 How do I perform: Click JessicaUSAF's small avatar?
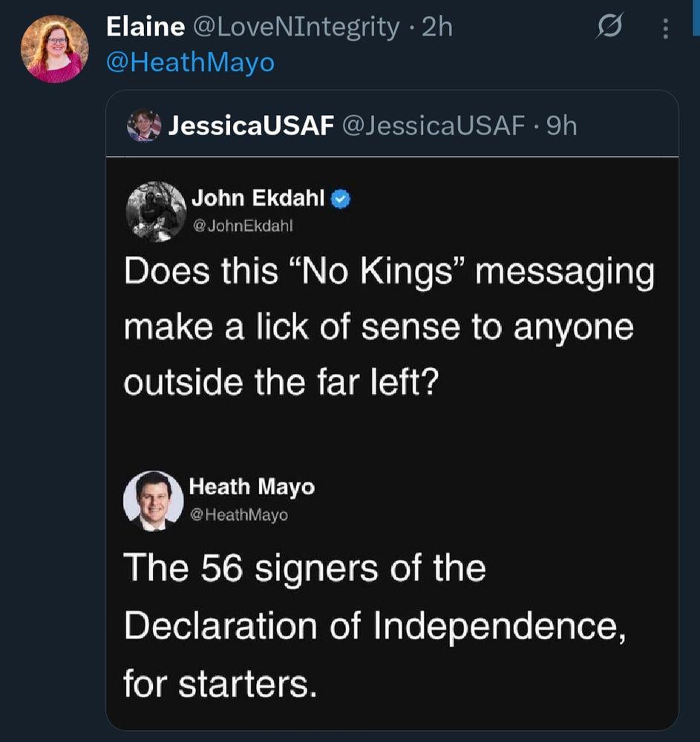pyautogui.click(x=144, y=125)
